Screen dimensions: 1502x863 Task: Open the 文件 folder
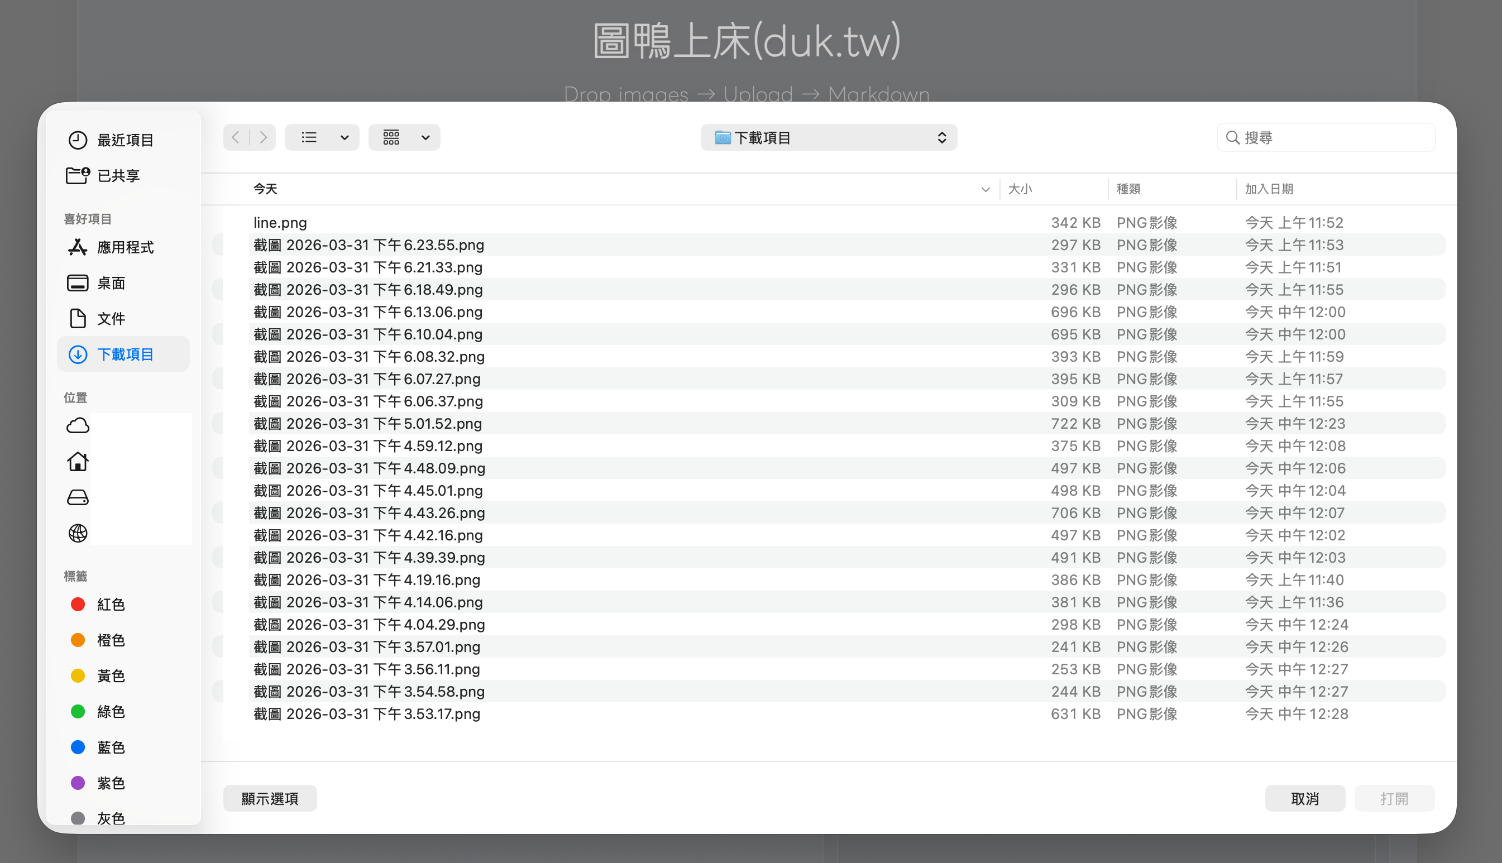(111, 318)
